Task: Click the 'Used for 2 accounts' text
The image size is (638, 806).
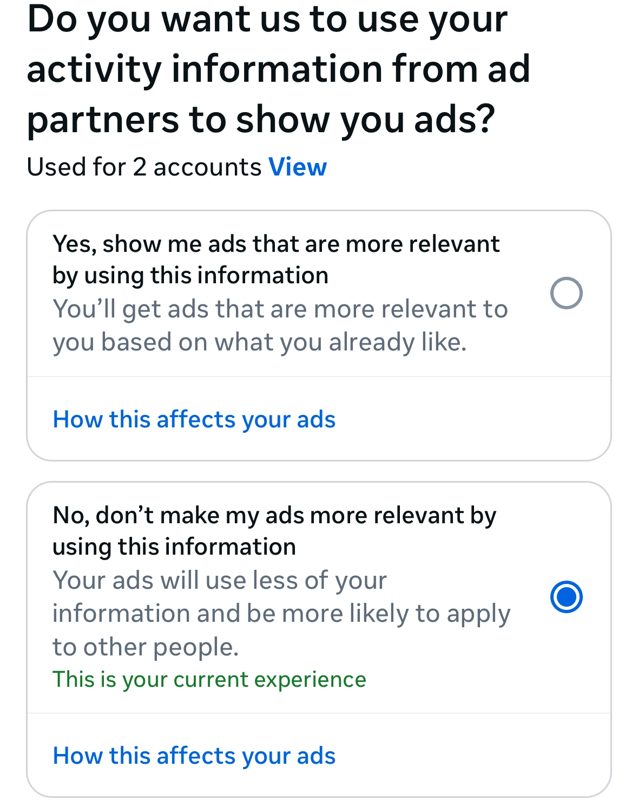Action: click(x=144, y=167)
